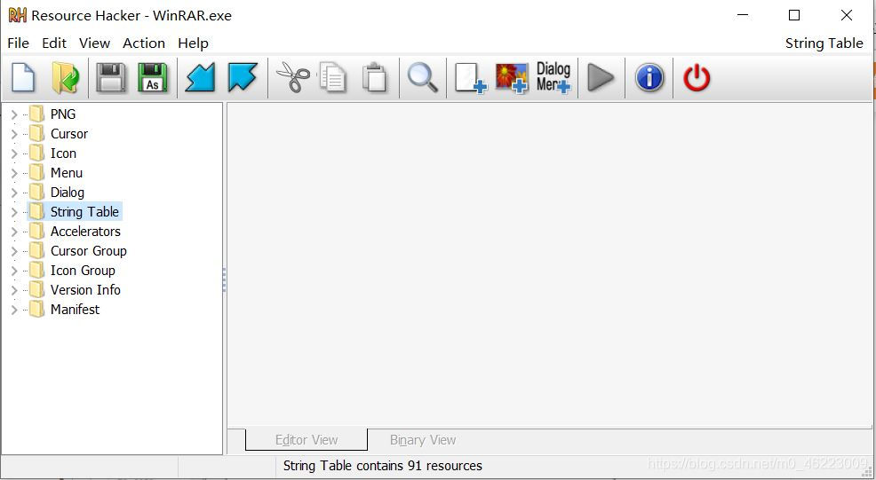Image resolution: width=876 pixels, height=480 pixels.
Task: Click the red power exit icon
Action: (x=697, y=77)
